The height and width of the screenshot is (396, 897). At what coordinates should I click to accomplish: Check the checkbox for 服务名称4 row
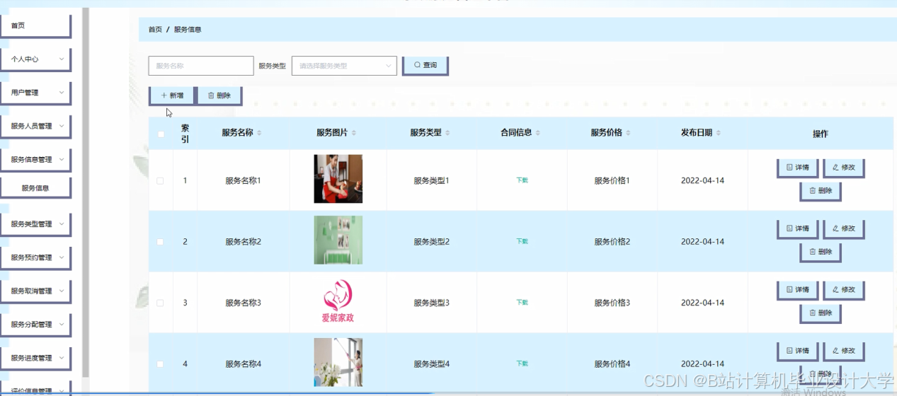pos(160,364)
